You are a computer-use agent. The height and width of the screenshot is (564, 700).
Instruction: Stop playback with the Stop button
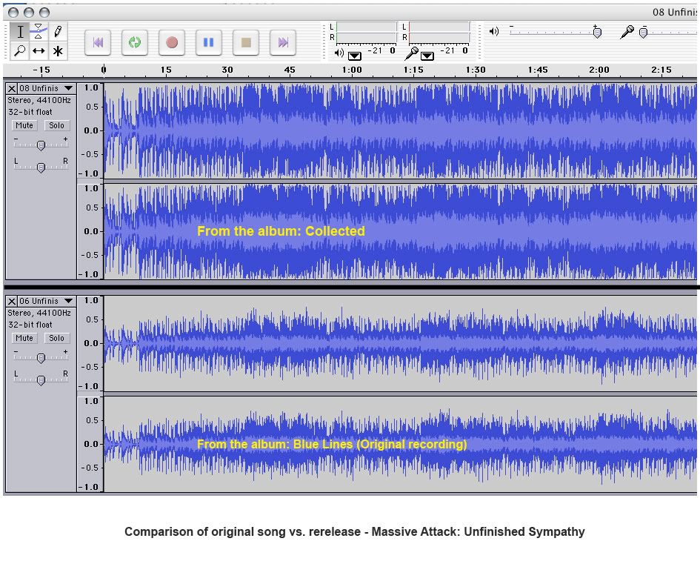[x=246, y=42]
